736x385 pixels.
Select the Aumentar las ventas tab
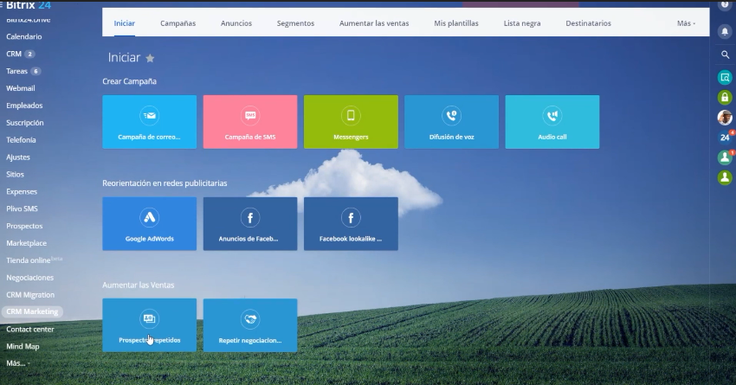click(x=374, y=23)
